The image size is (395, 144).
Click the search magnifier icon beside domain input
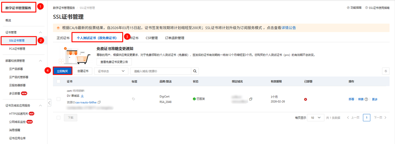[195, 71]
